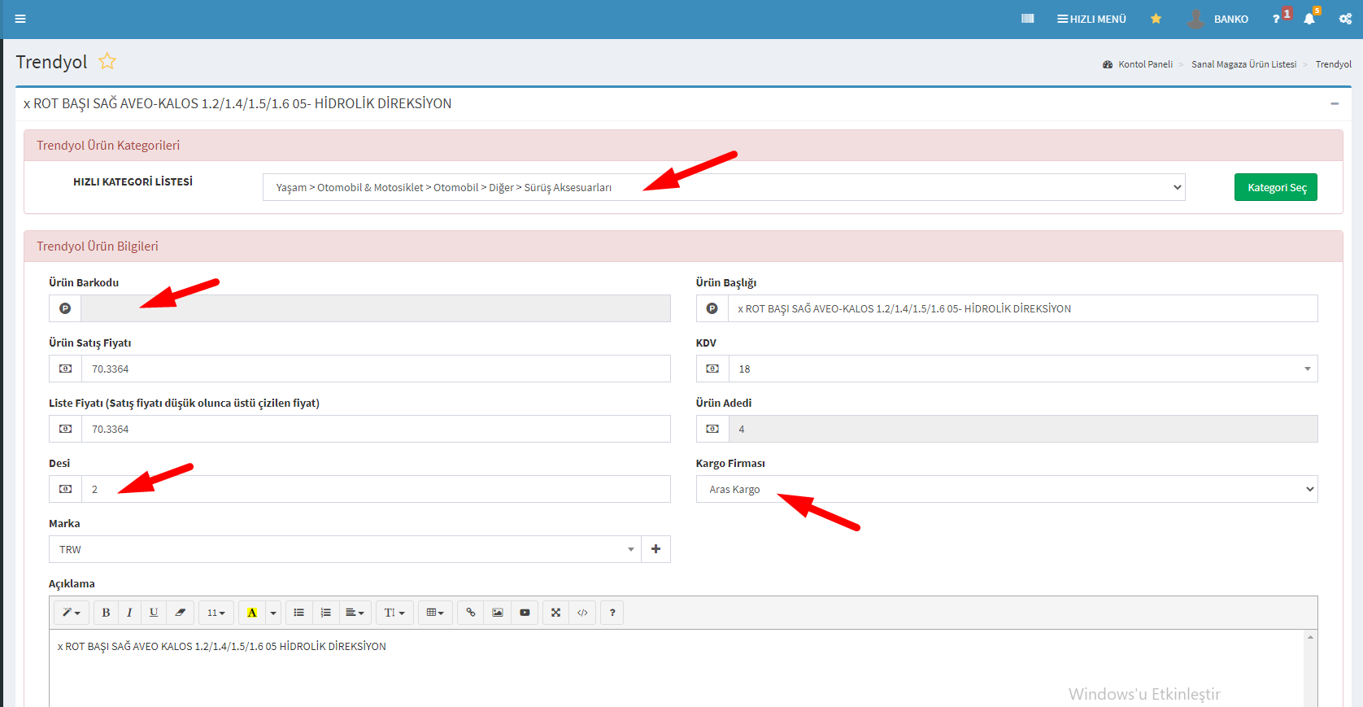This screenshot has width=1363, height=707.
Task: Insert a link in the description editor
Action: 471,613
